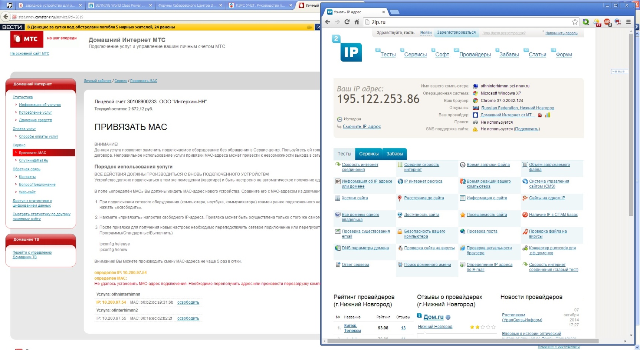Click the star icon for 'Посещаемость сайта'
Viewport: 640px width, 350px height.
point(463,215)
